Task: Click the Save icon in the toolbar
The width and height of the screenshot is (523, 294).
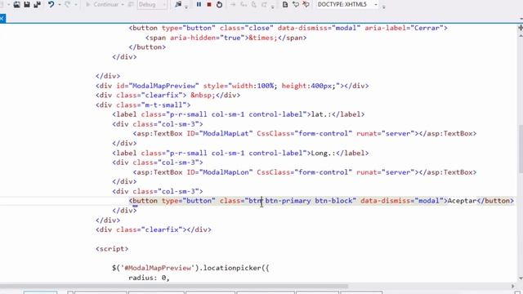Action: (27, 4)
